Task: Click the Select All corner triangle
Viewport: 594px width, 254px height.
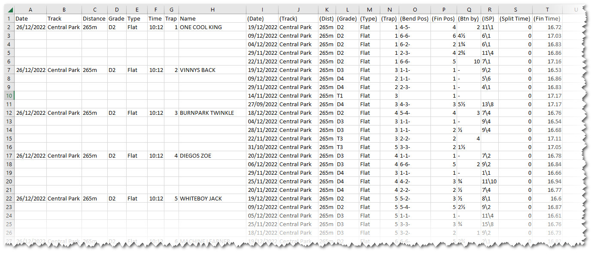Action: point(10,10)
